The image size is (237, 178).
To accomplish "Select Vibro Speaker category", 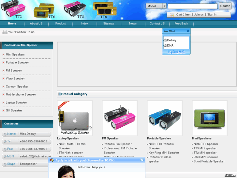I will pyautogui.click(x=15, y=79).
